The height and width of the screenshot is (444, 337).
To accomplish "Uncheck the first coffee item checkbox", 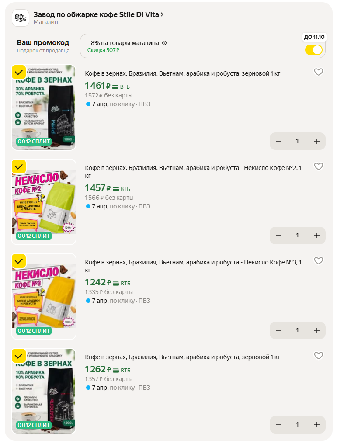I will click(x=19, y=72).
